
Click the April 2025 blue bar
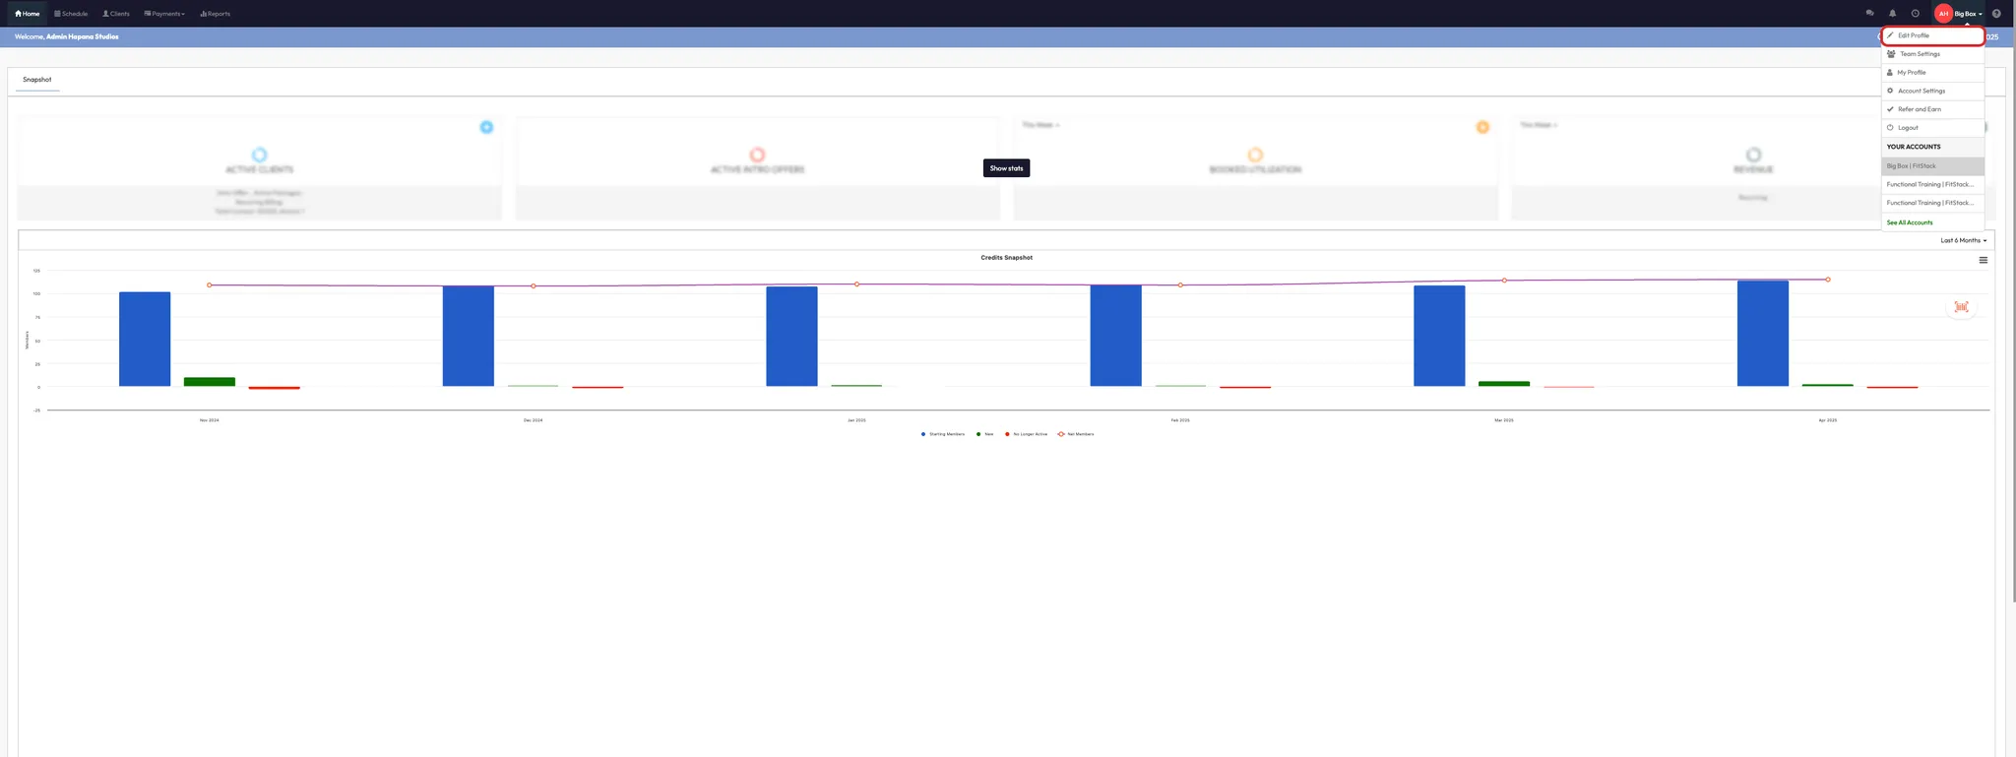click(1762, 334)
